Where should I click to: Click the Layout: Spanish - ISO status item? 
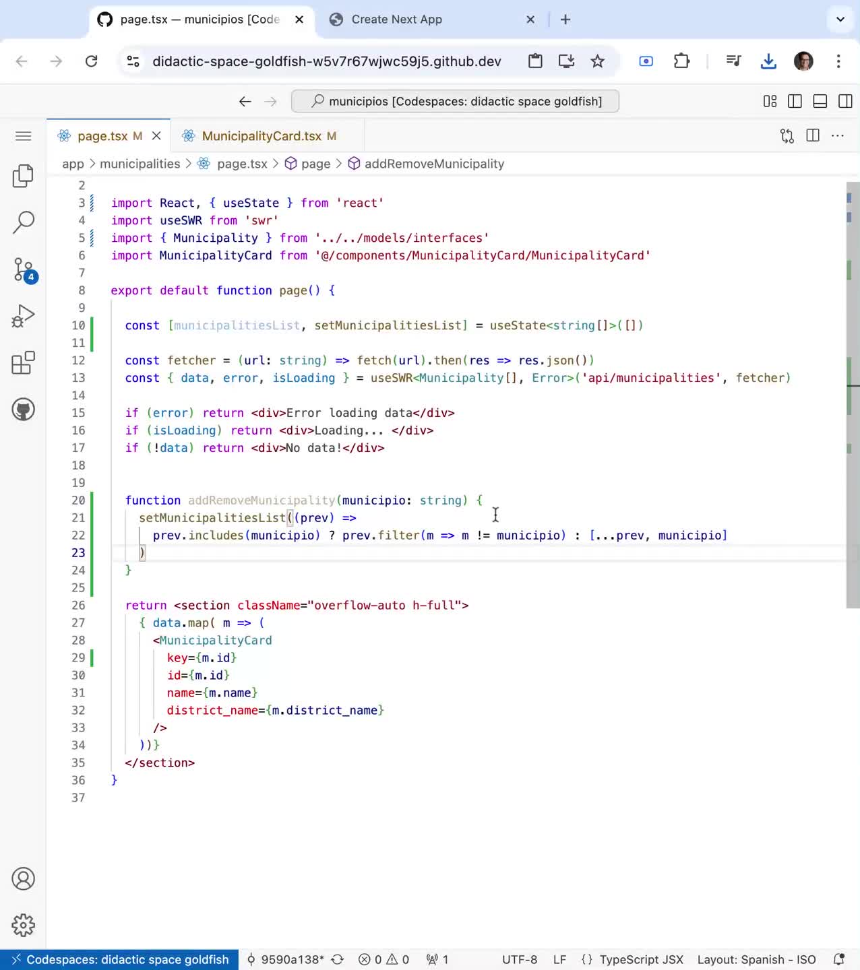(756, 959)
